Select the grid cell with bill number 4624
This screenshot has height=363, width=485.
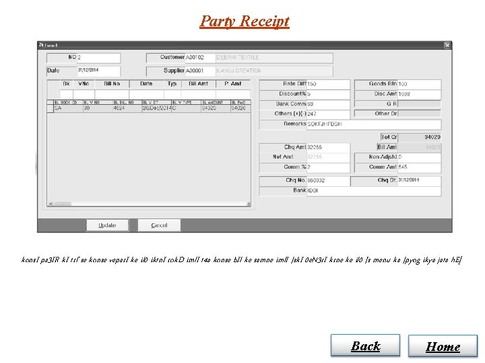click(x=127, y=108)
